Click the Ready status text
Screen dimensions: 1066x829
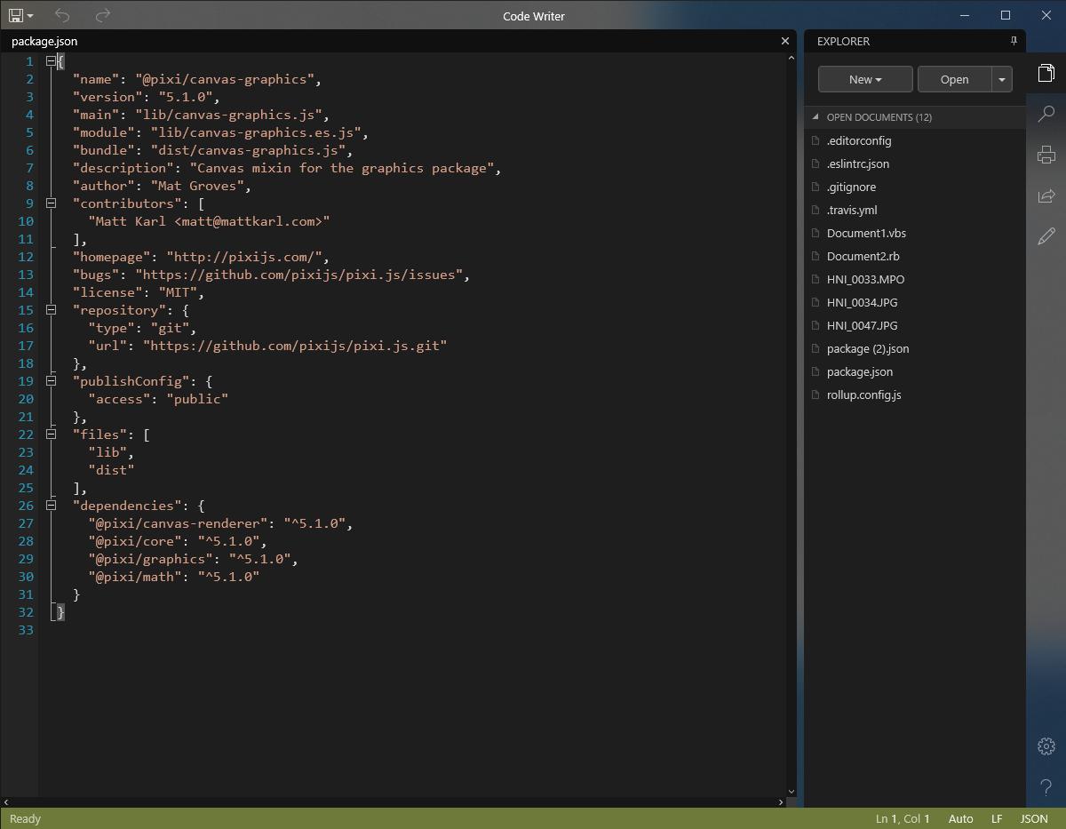[x=25, y=818]
